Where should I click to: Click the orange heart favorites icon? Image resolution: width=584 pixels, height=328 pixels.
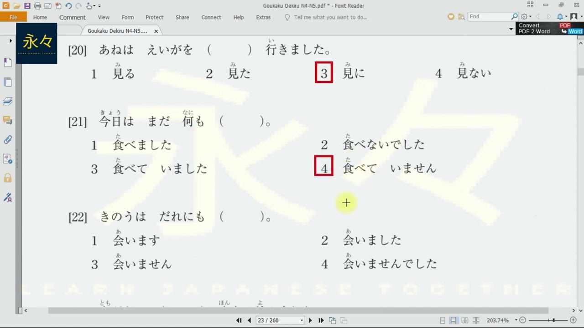coord(451,17)
